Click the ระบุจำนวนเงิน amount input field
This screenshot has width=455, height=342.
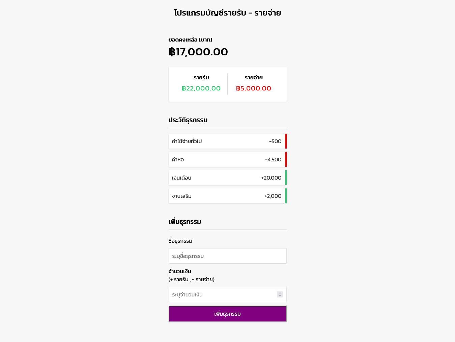tap(223, 294)
